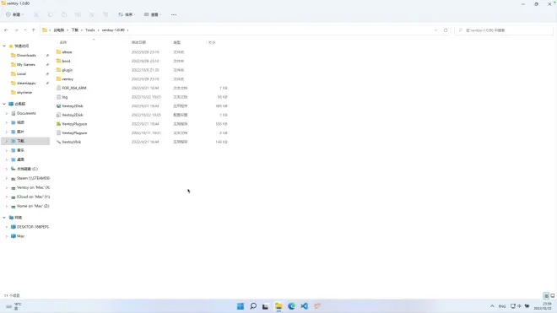Select Music (音乐) in the sidebar
The image size is (557, 313).
[x=20, y=150]
